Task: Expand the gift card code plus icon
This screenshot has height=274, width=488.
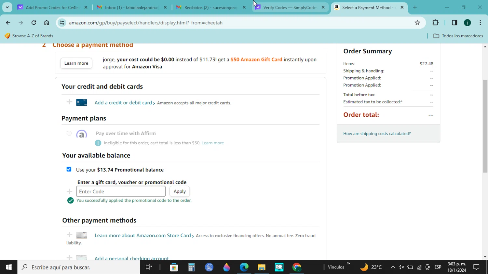Action: (69, 191)
